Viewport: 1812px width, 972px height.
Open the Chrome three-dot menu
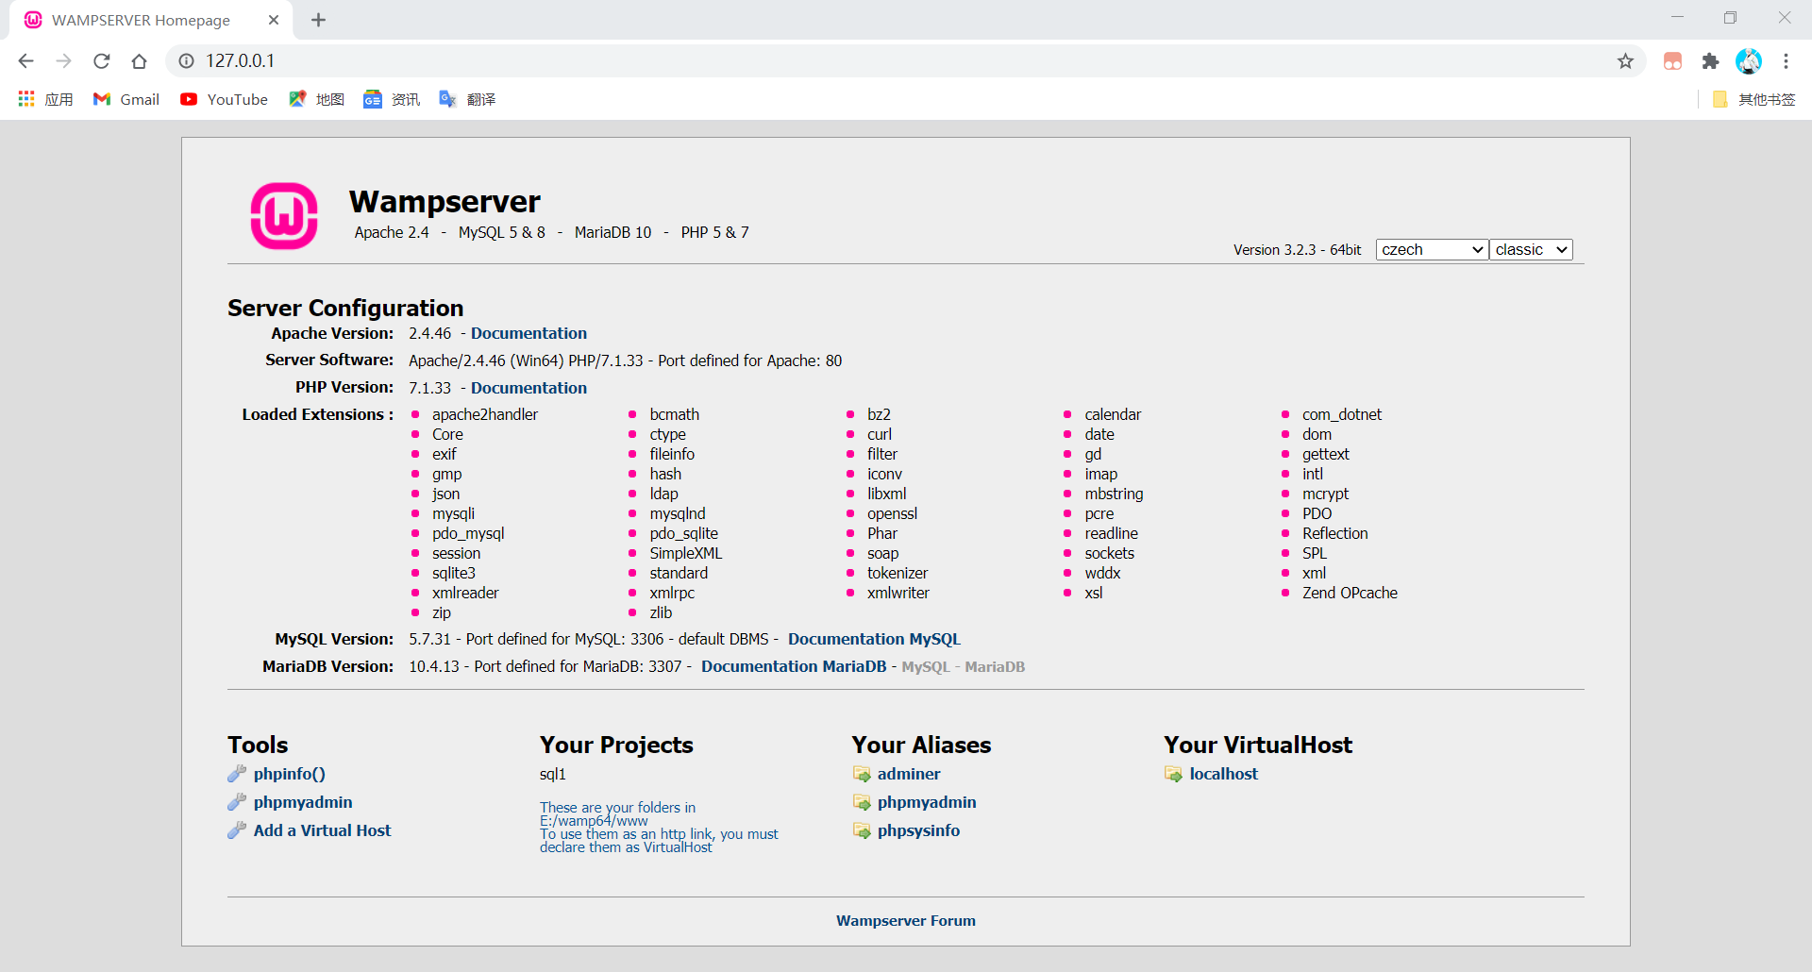(1786, 61)
